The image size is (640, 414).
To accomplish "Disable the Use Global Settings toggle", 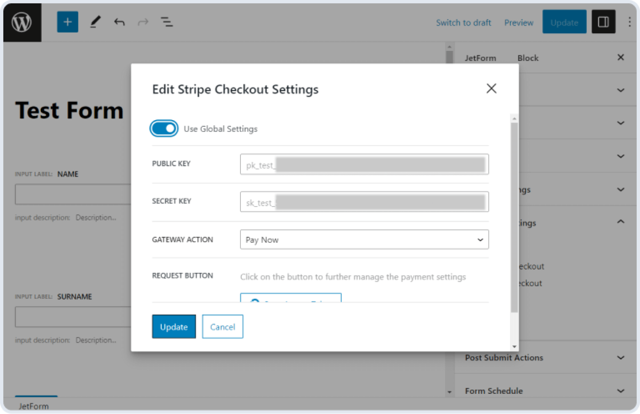I will 164,129.
